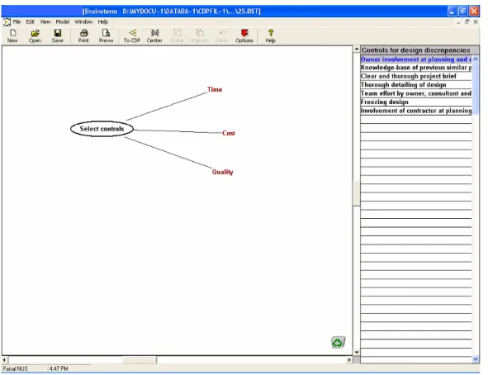Select 'Team effort by owner, consultant' item

[416, 93]
